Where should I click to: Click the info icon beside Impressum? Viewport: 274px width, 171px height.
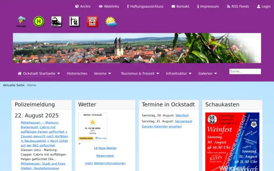pyautogui.click(x=198, y=6)
